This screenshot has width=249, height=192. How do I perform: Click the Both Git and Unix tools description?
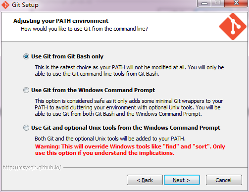click(110, 139)
